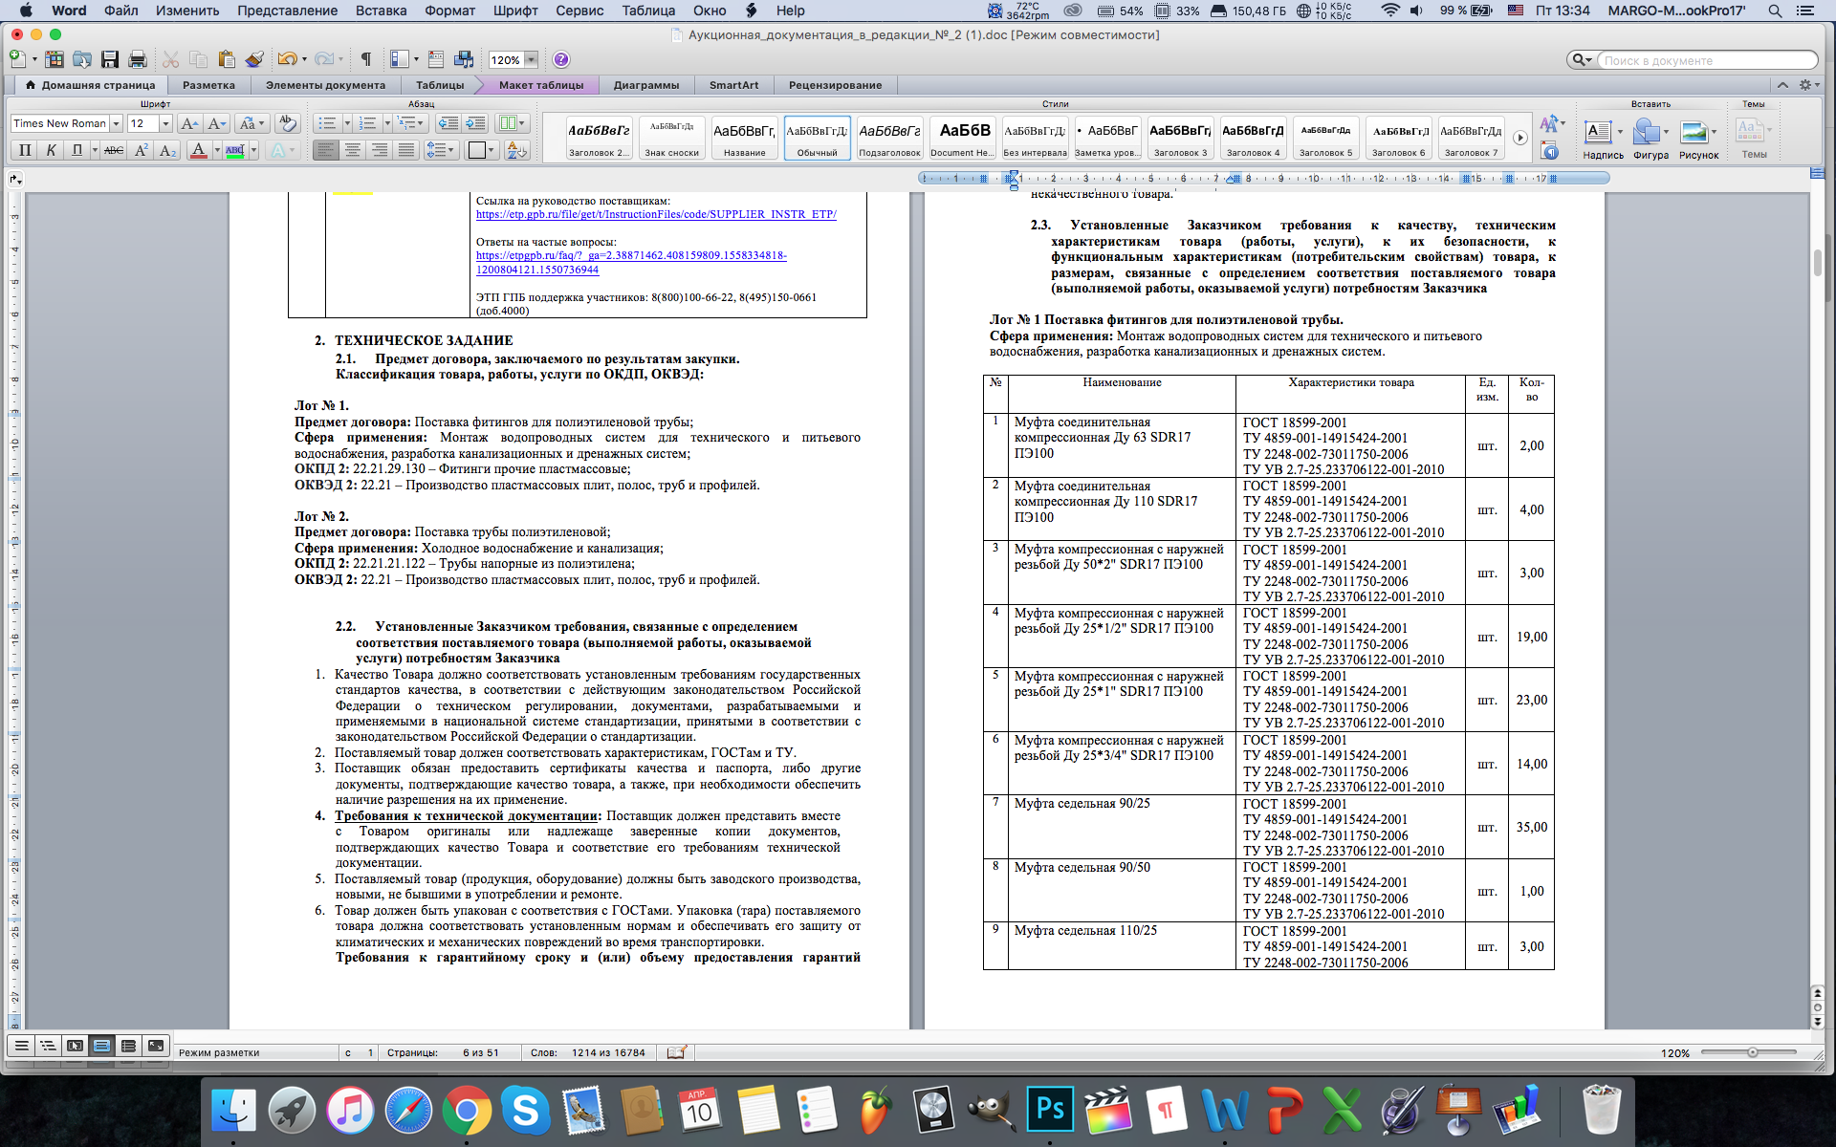Click the font color red A swatch
The height and width of the screenshot is (1147, 1836).
click(x=199, y=150)
